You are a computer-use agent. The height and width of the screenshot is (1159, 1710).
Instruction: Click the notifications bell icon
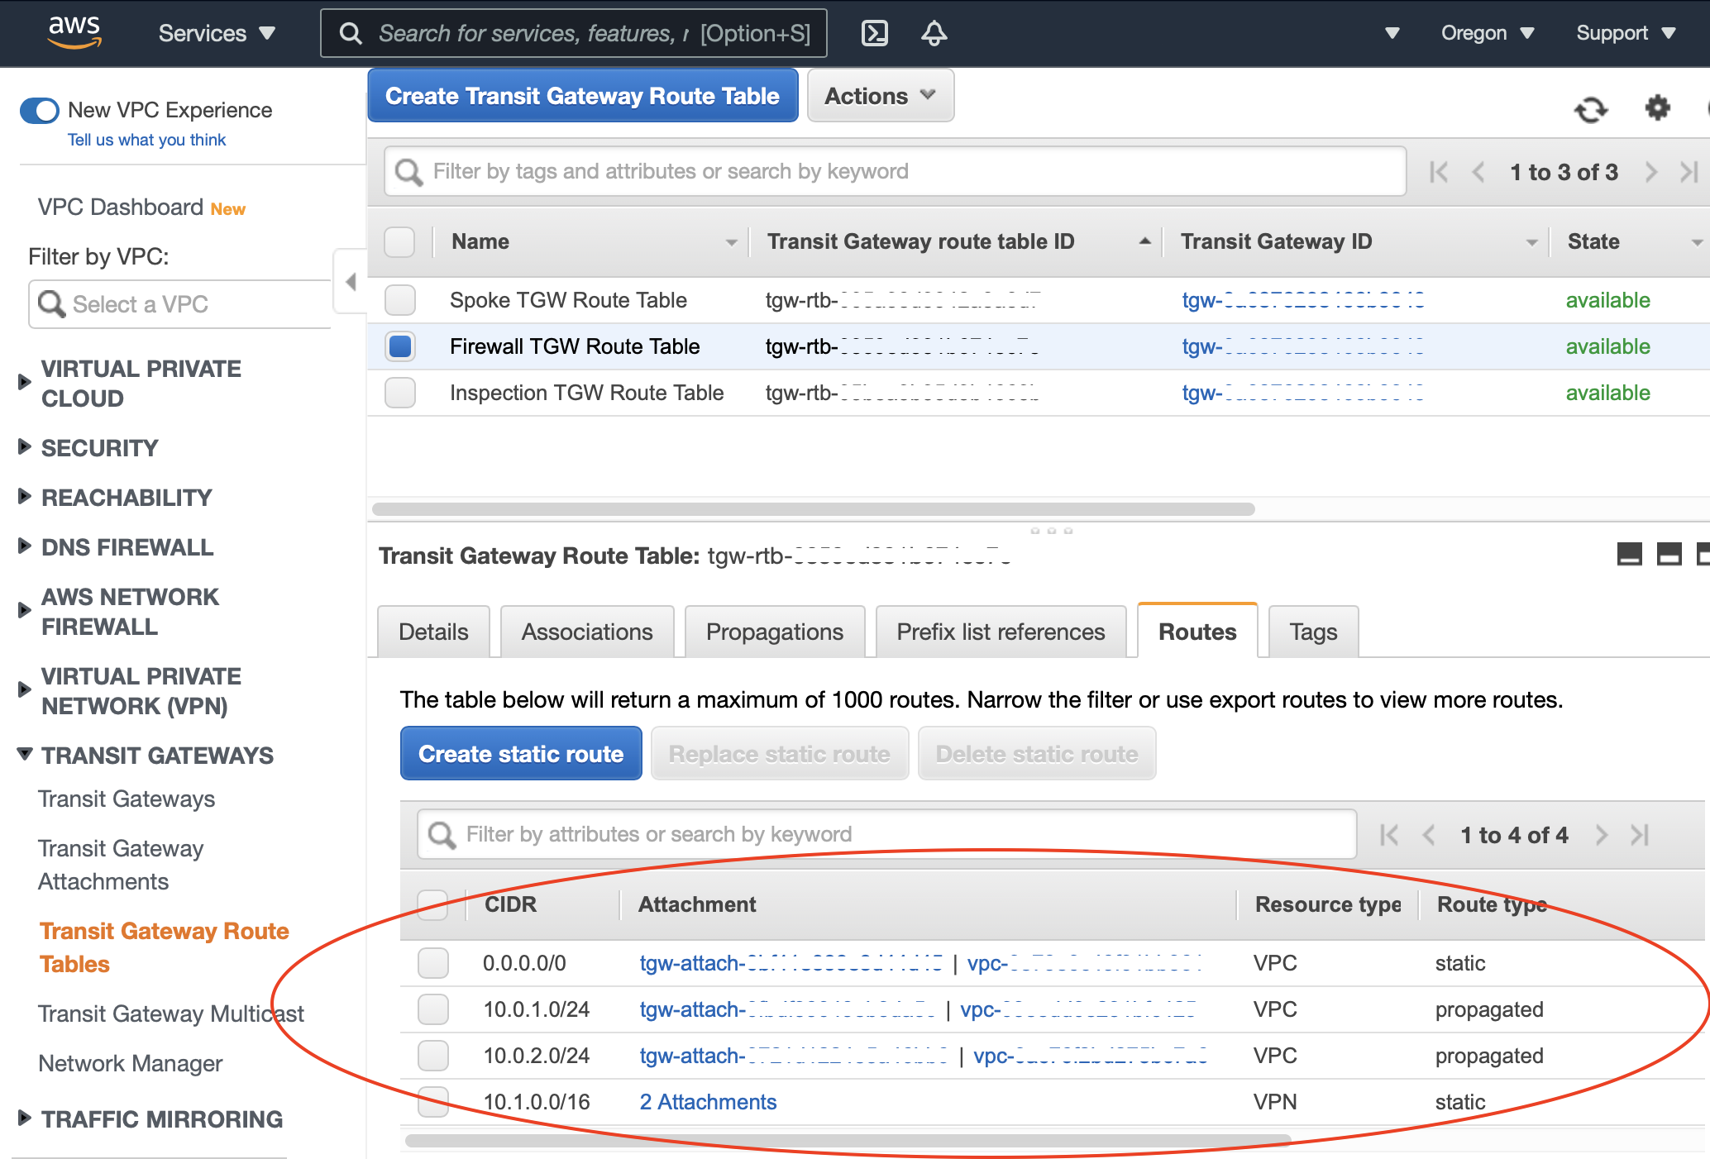pos(934,33)
